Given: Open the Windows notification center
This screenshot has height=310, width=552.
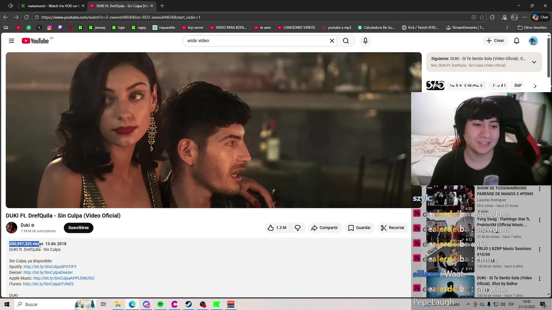Looking at the screenshot, I should [x=543, y=304].
